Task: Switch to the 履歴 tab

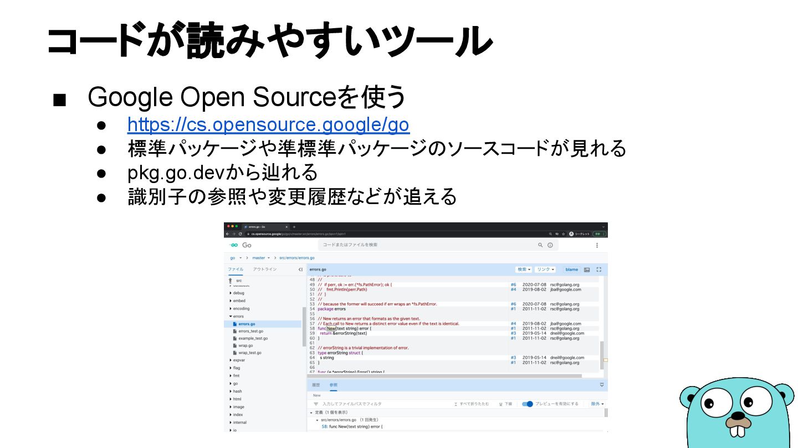Action: point(316,385)
